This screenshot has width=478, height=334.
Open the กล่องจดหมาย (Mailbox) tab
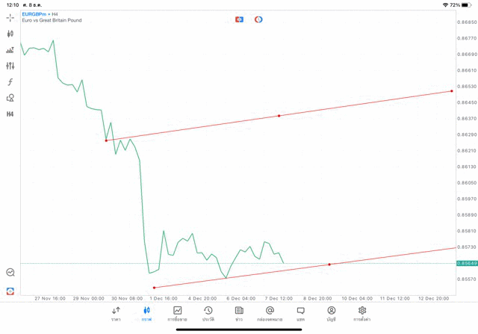270,314
